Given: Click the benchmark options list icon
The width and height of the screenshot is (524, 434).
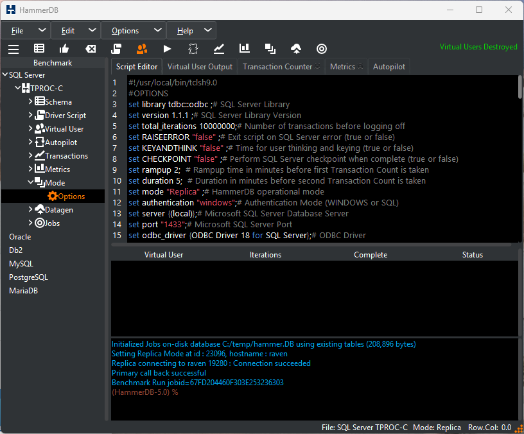Looking at the screenshot, I should [39, 49].
